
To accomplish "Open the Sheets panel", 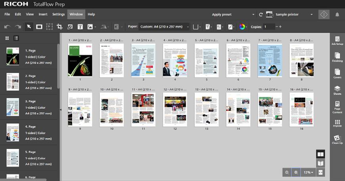I will [x=337, y=90].
